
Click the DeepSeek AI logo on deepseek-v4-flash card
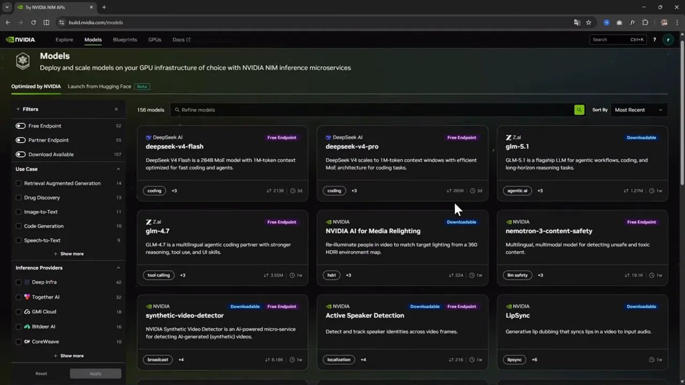pyautogui.click(x=149, y=137)
